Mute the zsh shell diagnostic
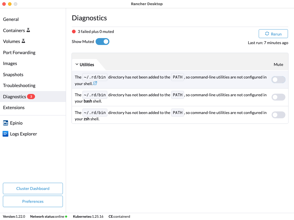 278,115
